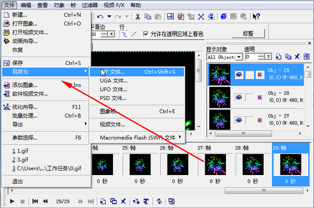Screen dimensions: 314x208
Task: Choose GIF 文件 save option
Action: coord(137,72)
